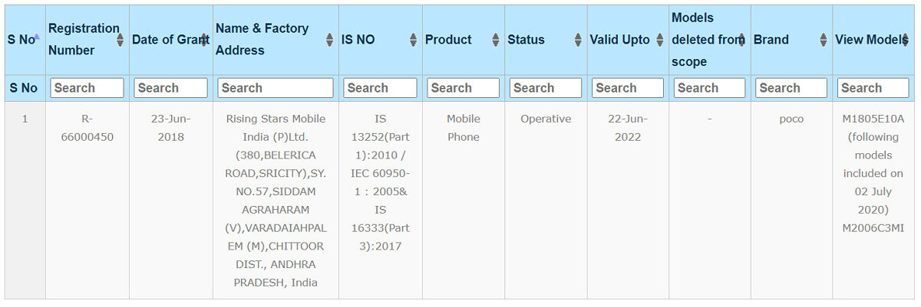Sort table by Date of Grant

[205, 40]
